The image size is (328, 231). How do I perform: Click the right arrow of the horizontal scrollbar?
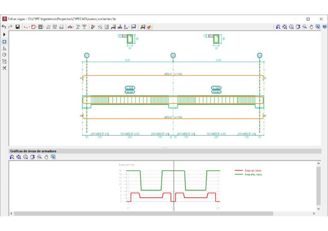click(x=314, y=214)
